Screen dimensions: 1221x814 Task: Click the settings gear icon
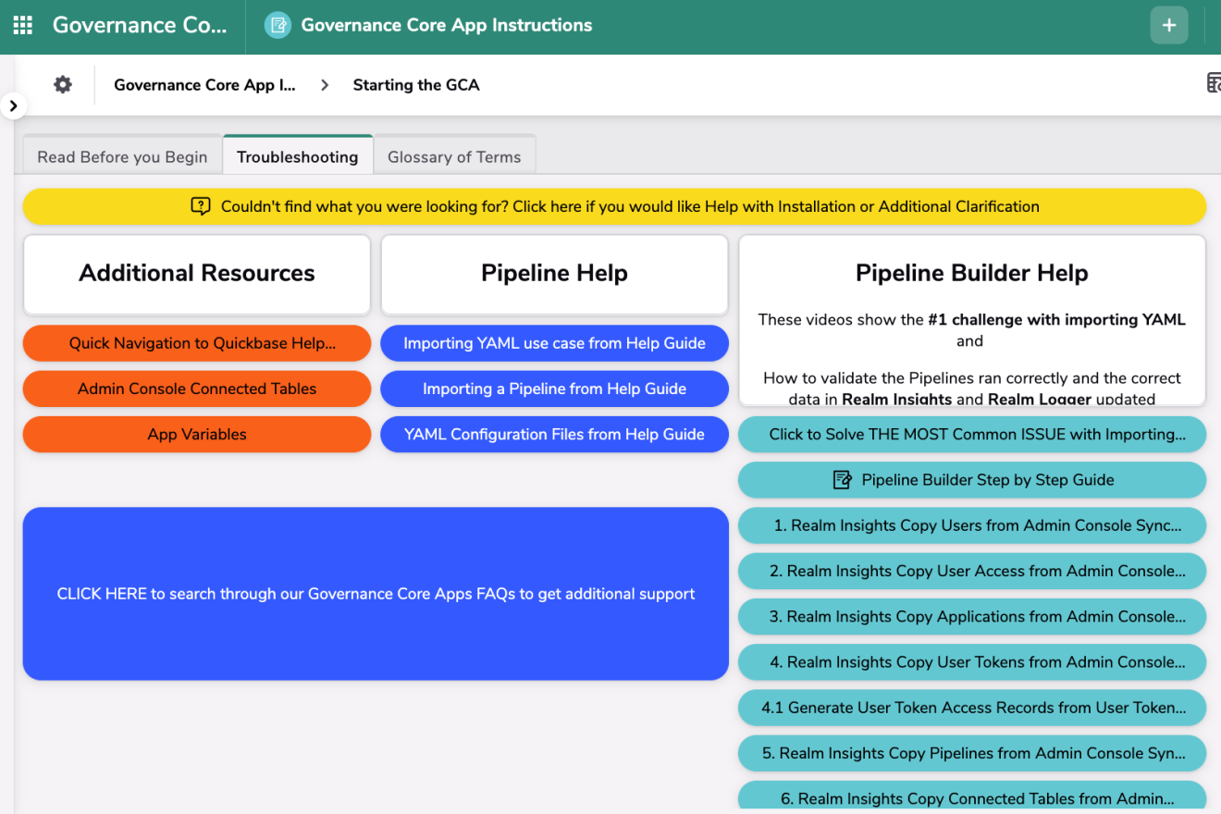(x=63, y=84)
